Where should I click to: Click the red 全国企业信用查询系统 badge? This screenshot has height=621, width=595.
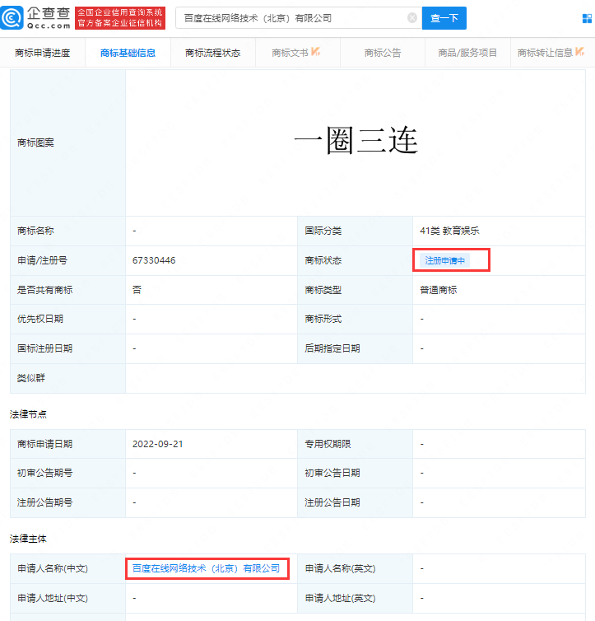pos(120,17)
